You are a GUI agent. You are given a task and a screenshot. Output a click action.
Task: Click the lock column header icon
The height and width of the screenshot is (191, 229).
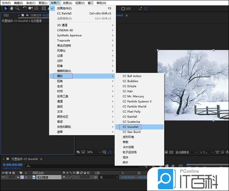pyautogui.click(x=14, y=173)
